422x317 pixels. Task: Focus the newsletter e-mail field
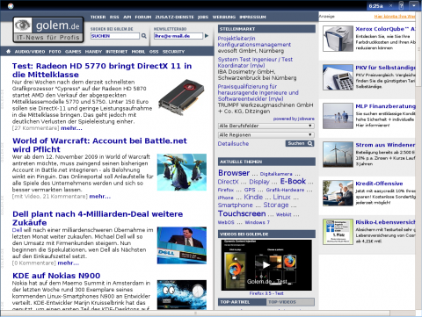[178, 36]
